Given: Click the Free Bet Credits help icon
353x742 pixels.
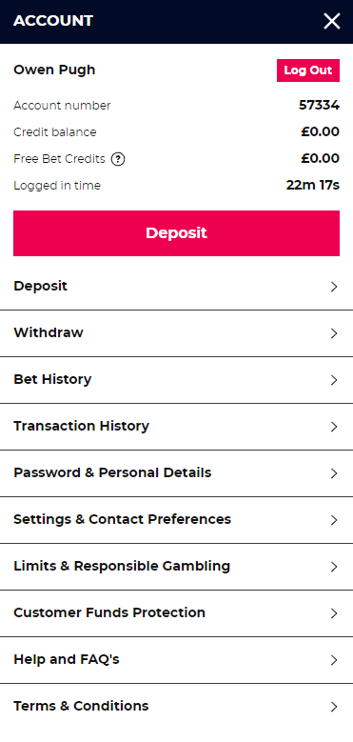Looking at the screenshot, I should [118, 159].
